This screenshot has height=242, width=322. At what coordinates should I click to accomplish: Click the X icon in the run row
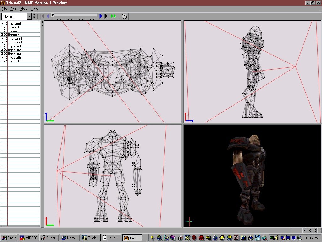point(6,31)
